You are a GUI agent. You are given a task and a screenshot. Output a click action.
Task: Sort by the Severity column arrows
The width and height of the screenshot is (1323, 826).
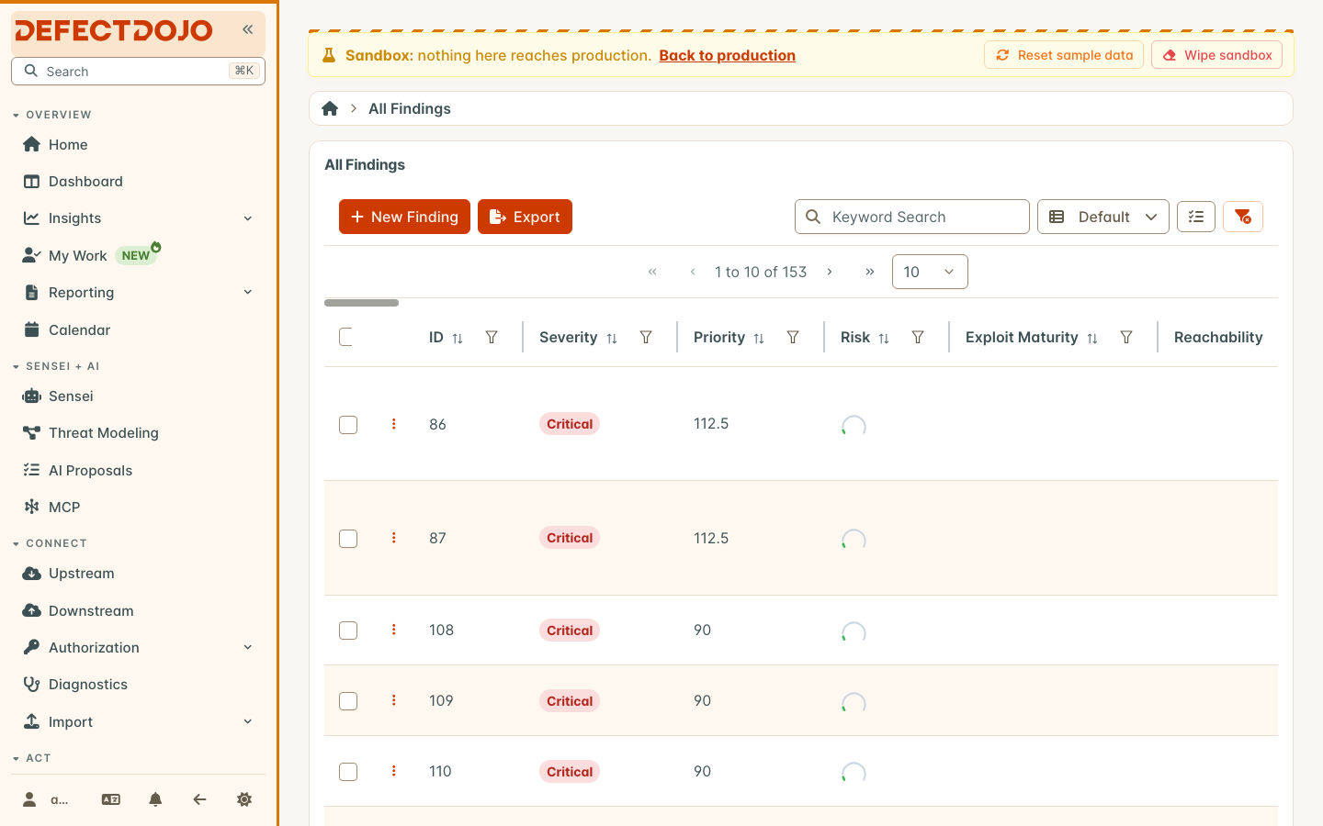click(612, 339)
